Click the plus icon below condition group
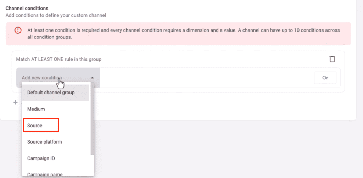363x178 pixels. (15, 102)
